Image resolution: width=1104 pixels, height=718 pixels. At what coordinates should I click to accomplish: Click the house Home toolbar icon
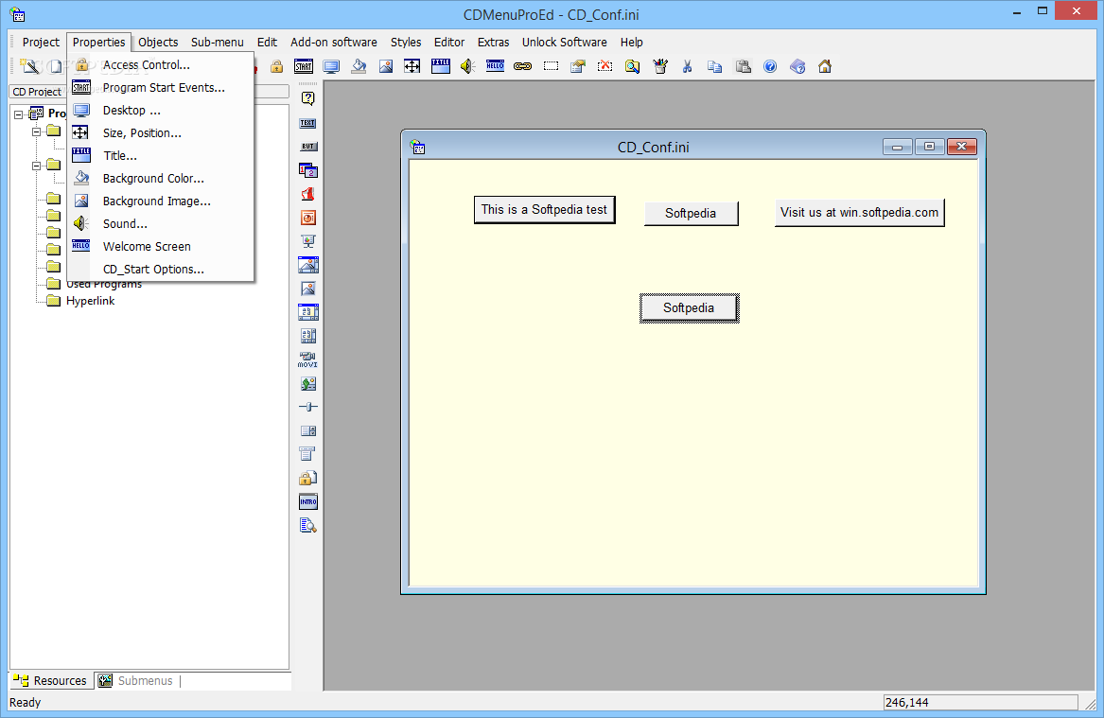tap(825, 66)
